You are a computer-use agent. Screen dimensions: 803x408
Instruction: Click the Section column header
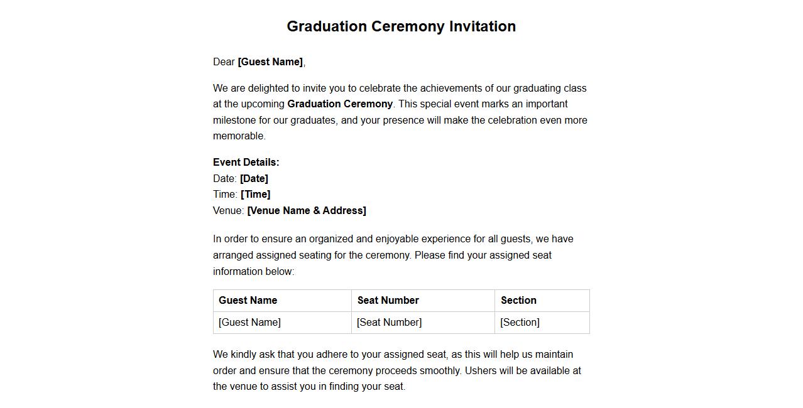(x=518, y=301)
